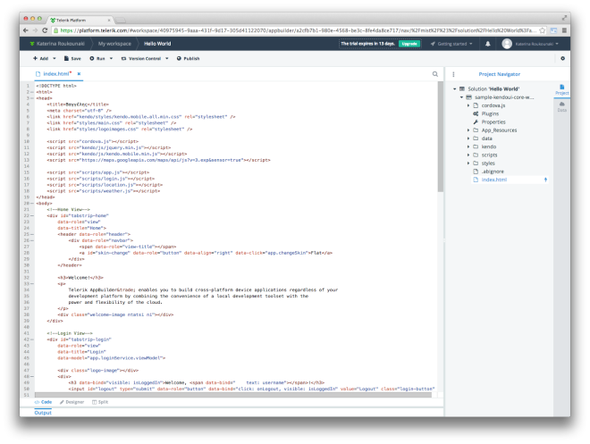This screenshot has height=444, width=590.
Task: Click the Plugins gears icon
Action: coord(476,113)
